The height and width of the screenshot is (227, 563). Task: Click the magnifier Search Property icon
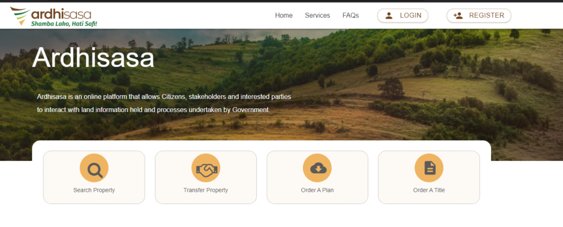coord(94,168)
